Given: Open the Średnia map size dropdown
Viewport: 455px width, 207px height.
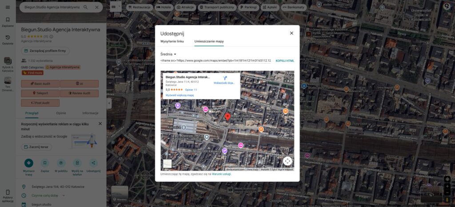Looking at the screenshot, I should (168, 54).
